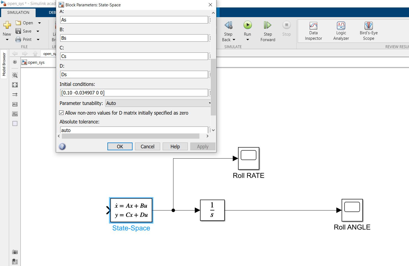Click the Save icon in the FILE section
Screen dimensions: 409x266
tap(18, 31)
